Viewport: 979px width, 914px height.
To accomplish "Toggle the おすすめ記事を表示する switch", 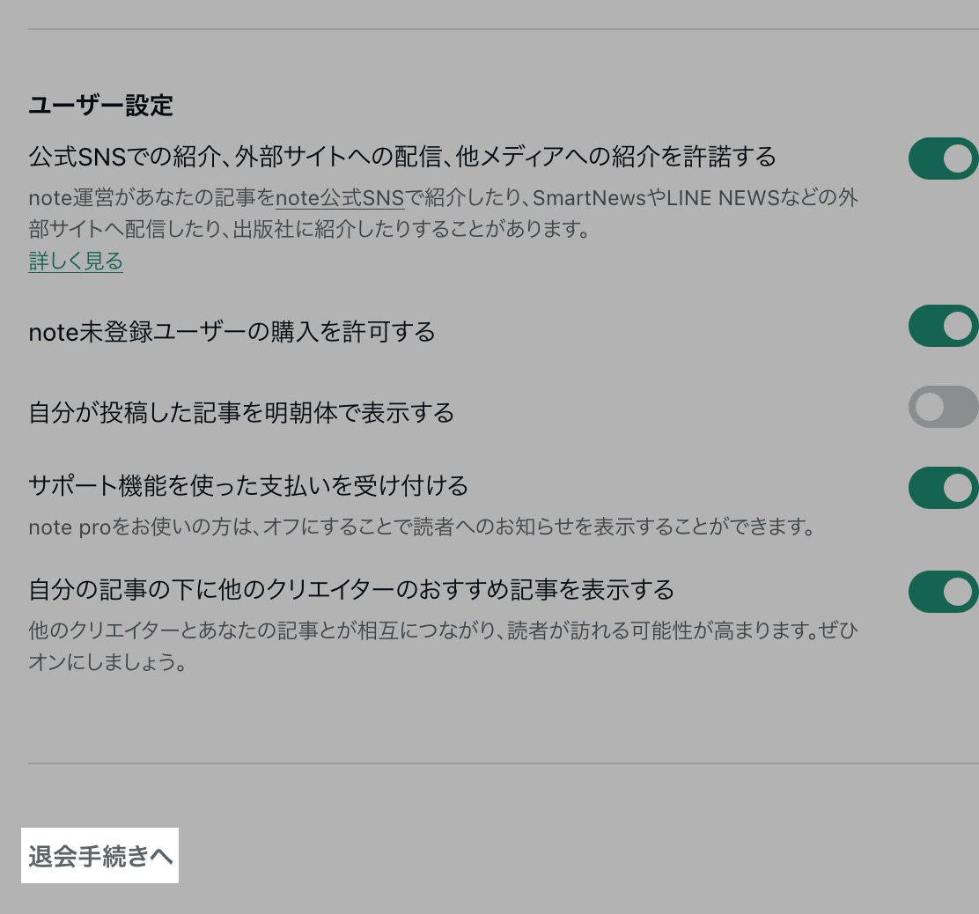I will (x=943, y=592).
